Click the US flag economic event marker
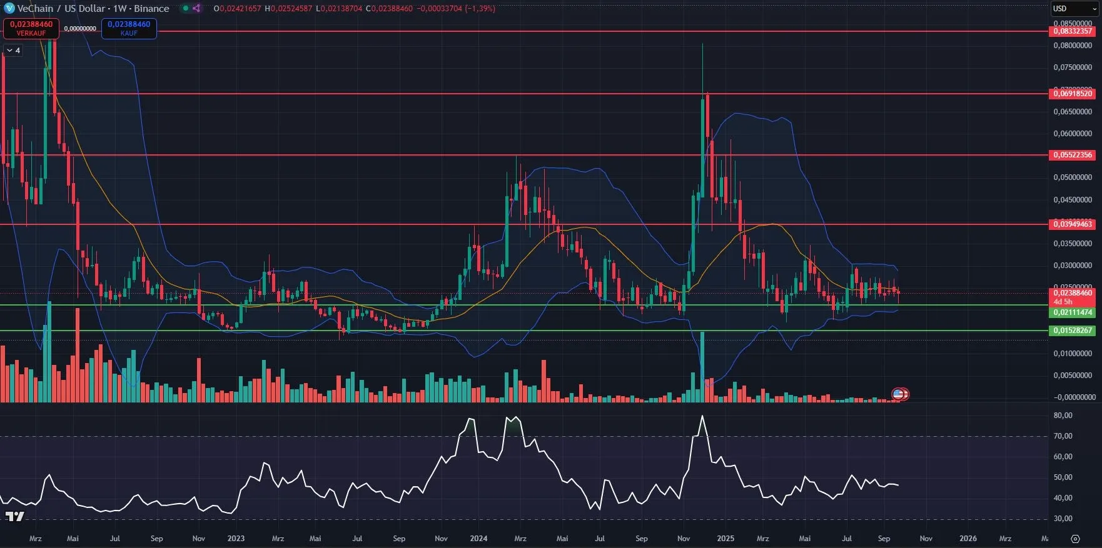1102x548 pixels. [898, 394]
